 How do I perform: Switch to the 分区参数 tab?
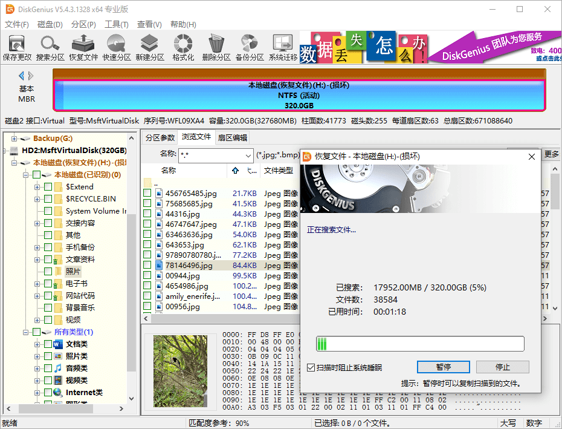pyautogui.click(x=160, y=137)
